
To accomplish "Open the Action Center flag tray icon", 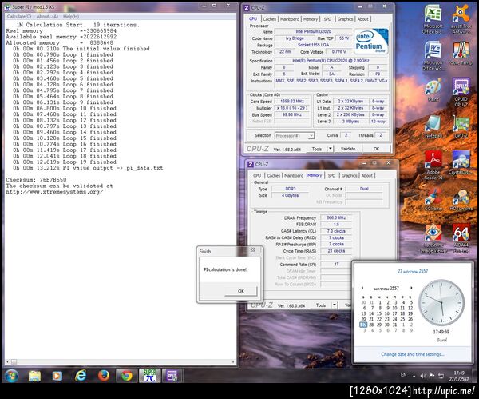I will coord(432,376).
